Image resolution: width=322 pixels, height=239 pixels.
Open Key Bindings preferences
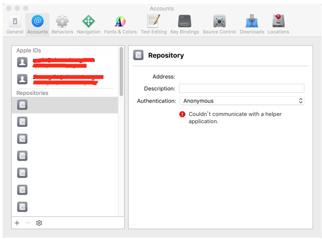click(184, 25)
